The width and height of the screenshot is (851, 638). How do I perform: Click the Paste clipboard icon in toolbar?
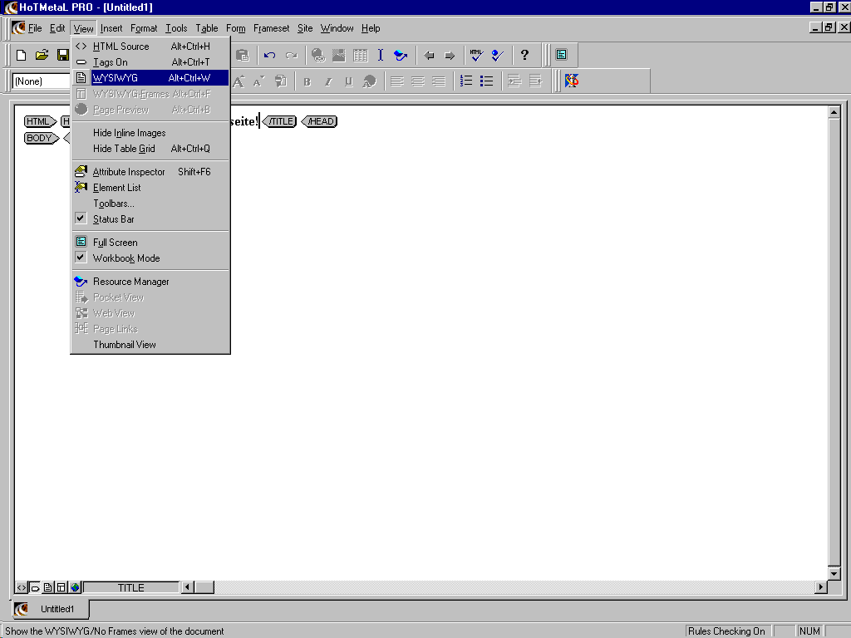click(x=242, y=55)
